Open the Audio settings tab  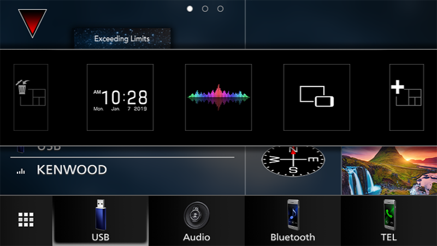point(197,220)
